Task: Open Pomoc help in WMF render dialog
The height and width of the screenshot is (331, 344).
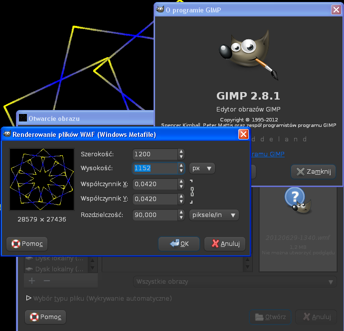Action: [x=27, y=243]
